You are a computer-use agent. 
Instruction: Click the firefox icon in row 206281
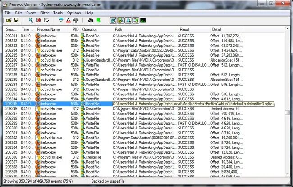(38, 36)
